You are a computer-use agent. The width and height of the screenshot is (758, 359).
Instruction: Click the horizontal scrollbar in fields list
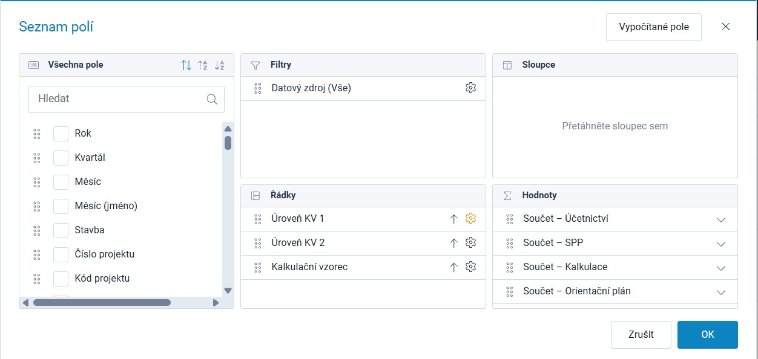(102, 303)
